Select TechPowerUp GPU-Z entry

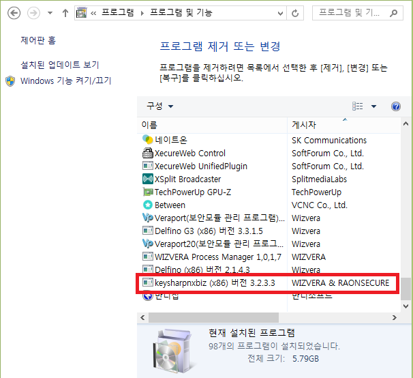tap(193, 192)
